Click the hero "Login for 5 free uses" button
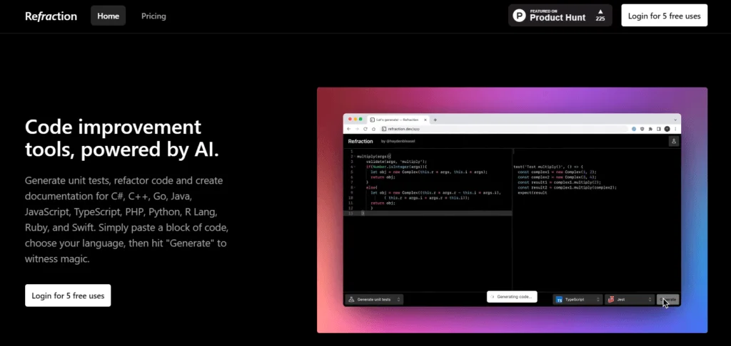 (68, 295)
